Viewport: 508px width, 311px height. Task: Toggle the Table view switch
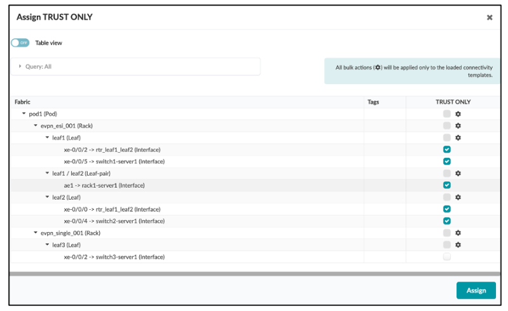(x=20, y=43)
